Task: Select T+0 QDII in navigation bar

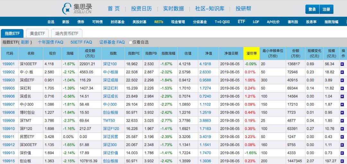Action: pyautogui.click(x=222, y=22)
